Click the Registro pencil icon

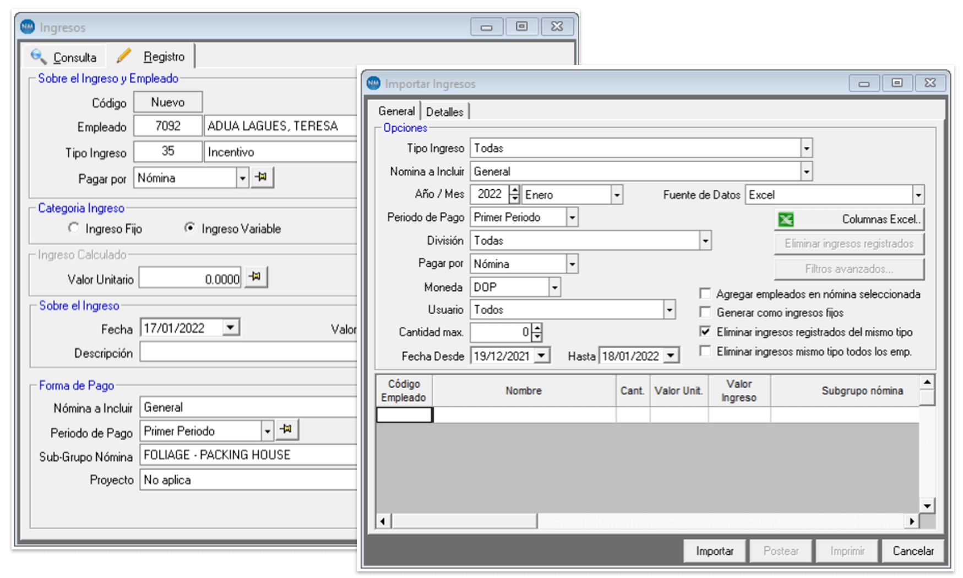(124, 56)
